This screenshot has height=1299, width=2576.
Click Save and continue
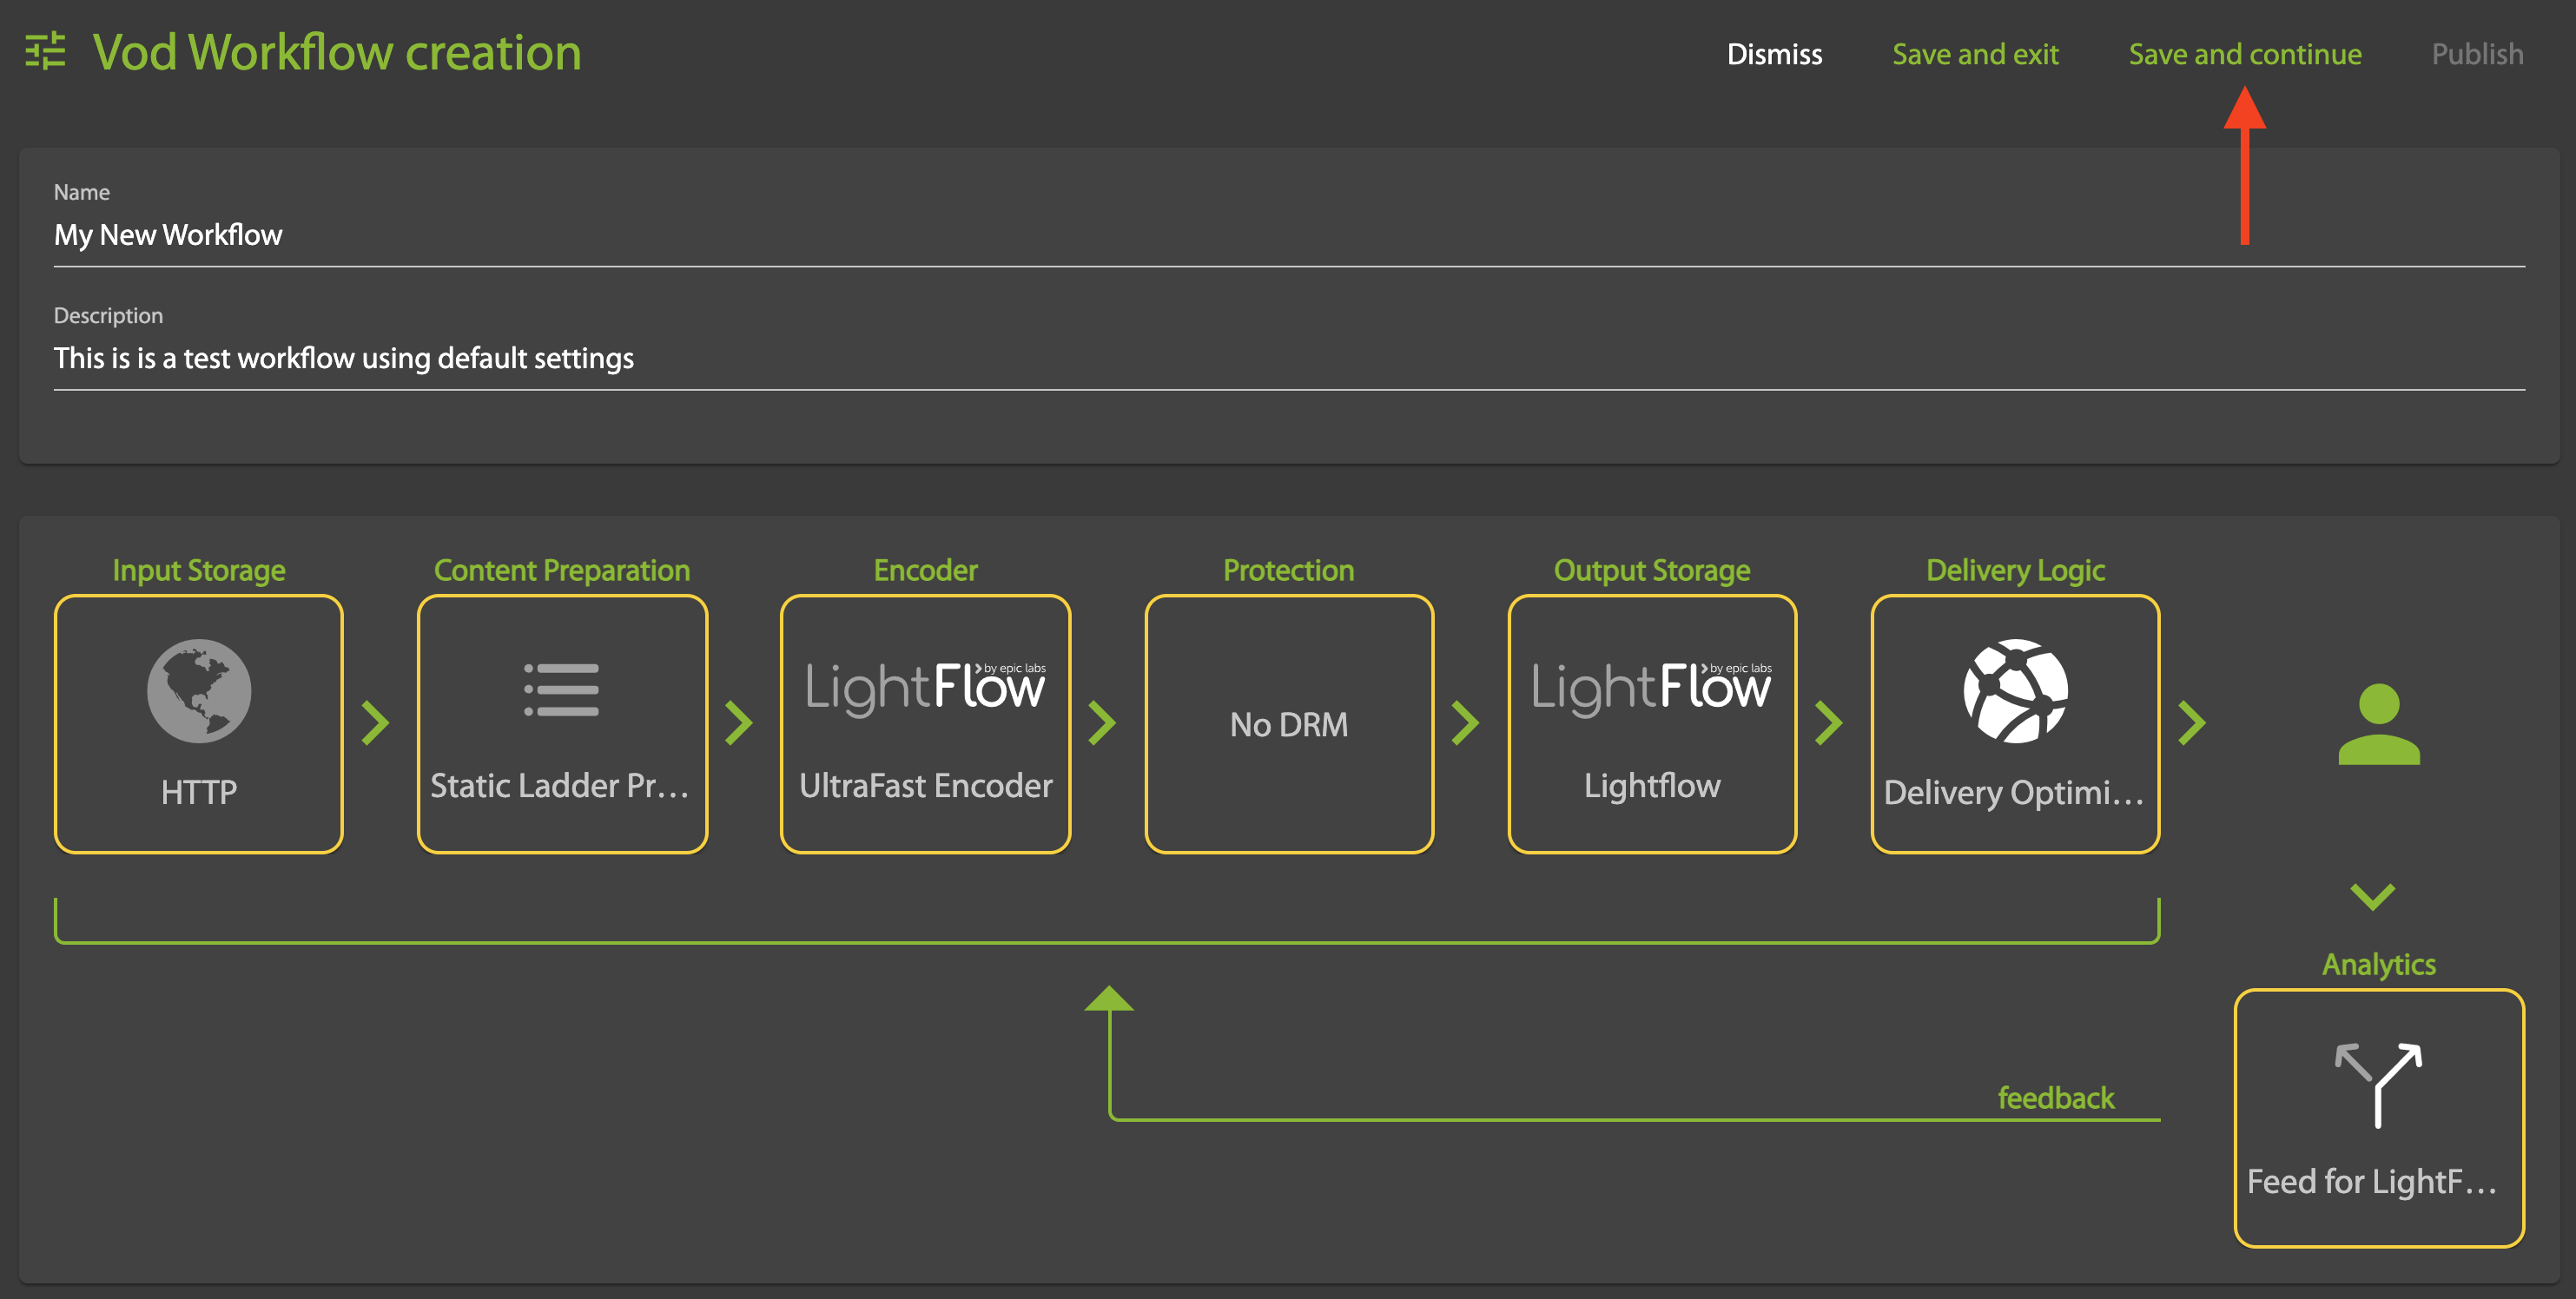[x=2244, y=54]
